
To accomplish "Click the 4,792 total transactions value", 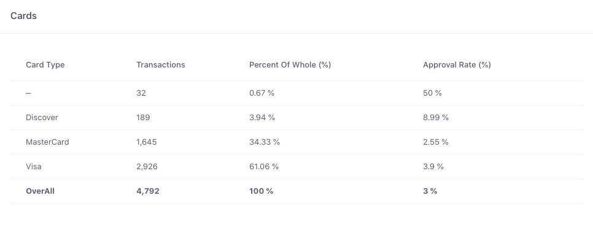I will (x=148, y=191).
